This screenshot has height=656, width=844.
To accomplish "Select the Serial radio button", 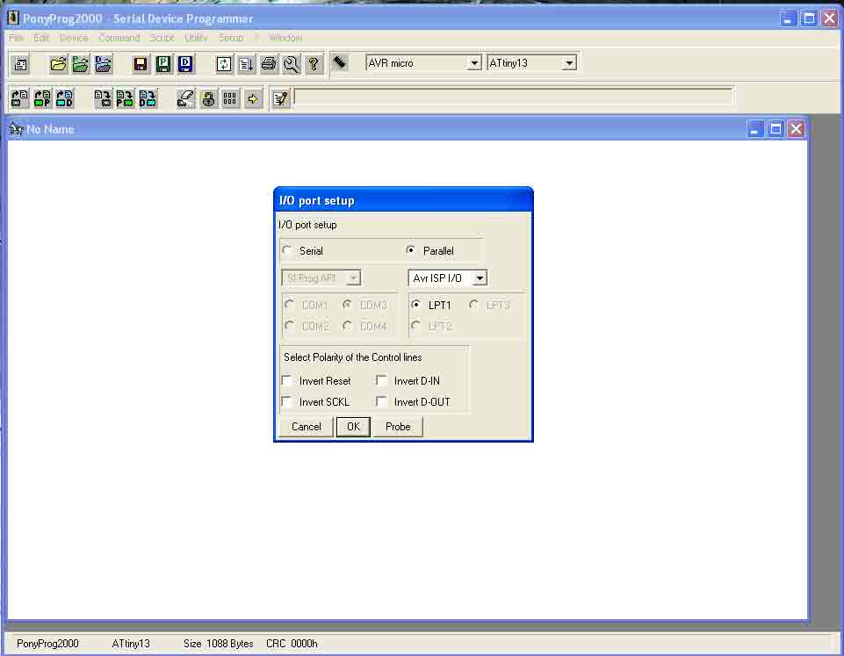I will coord(287,251).
